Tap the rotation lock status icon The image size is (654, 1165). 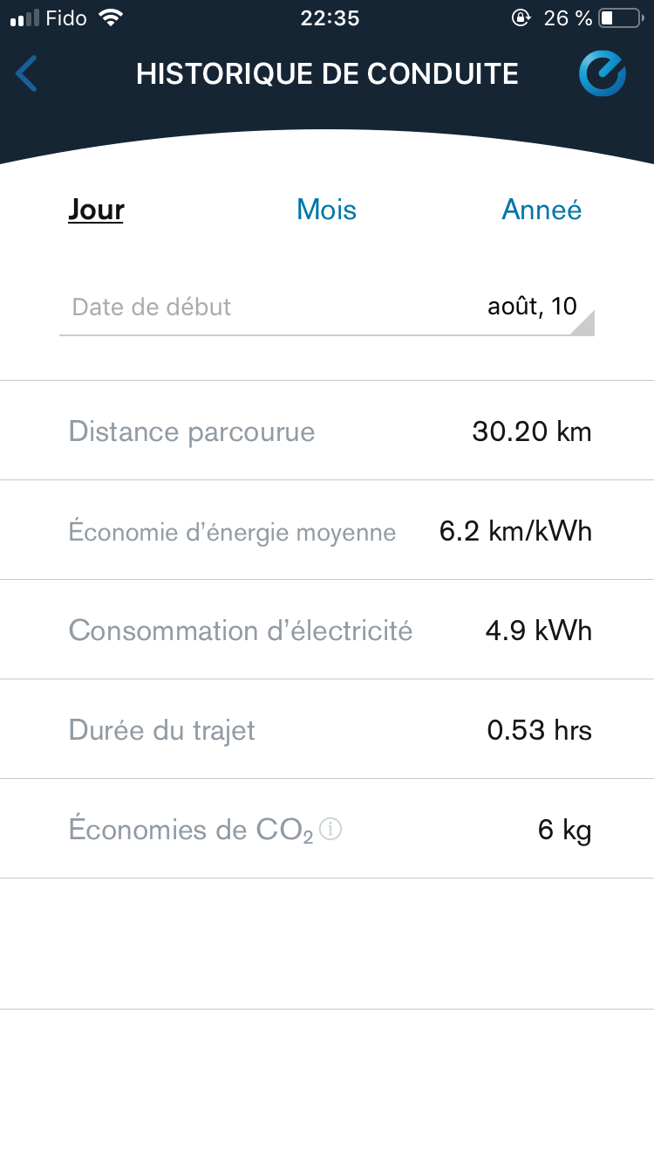pos(521,18)
